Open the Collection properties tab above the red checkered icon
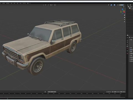This screenshot has height=100, width=133. (127, 51)
